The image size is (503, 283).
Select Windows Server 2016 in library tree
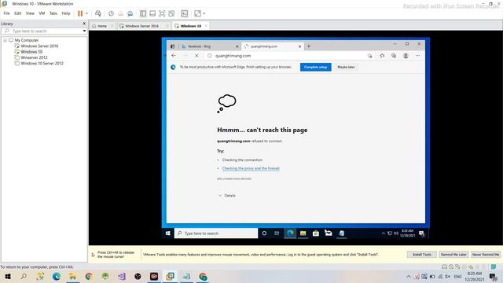tap(39, 46)
